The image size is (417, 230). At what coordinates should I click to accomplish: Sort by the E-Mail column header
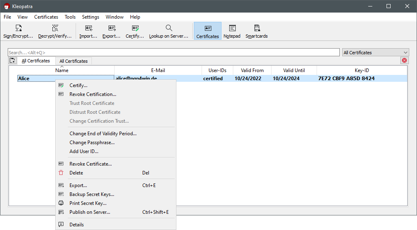coord(158,70)
